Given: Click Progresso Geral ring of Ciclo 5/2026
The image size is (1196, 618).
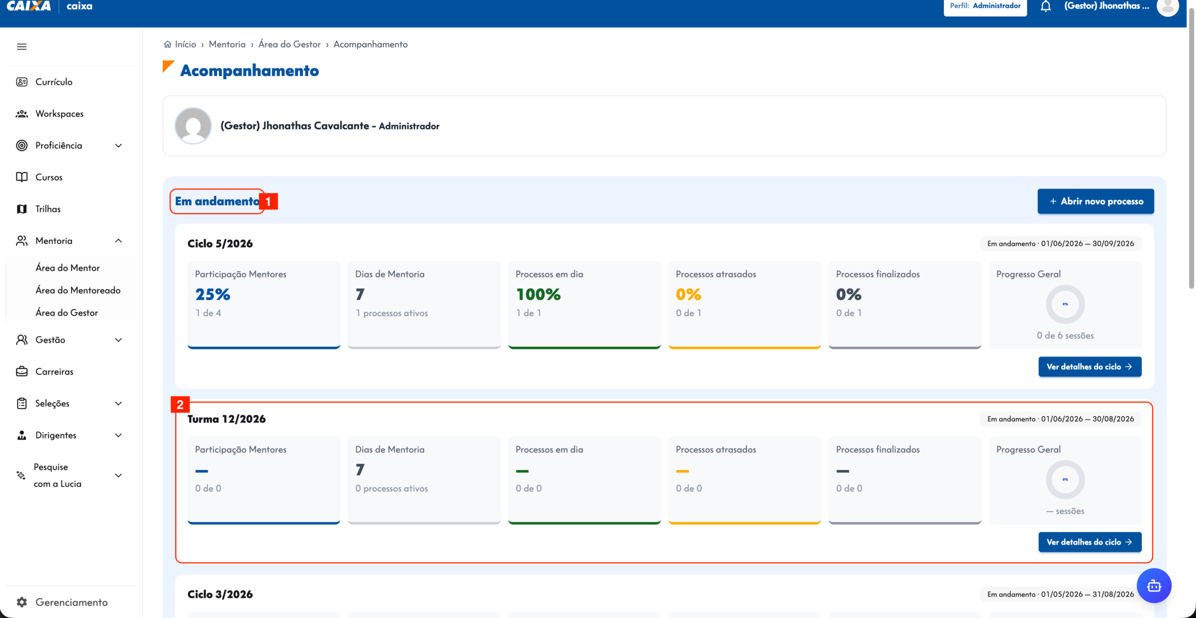Looking at the screenshot, I should (1065, 304).
